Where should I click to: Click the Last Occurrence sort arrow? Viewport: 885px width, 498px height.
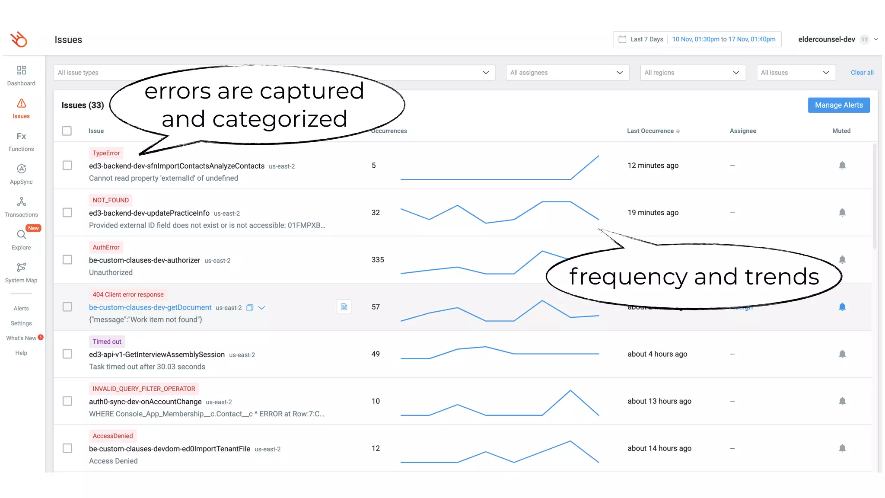point(678,131)
